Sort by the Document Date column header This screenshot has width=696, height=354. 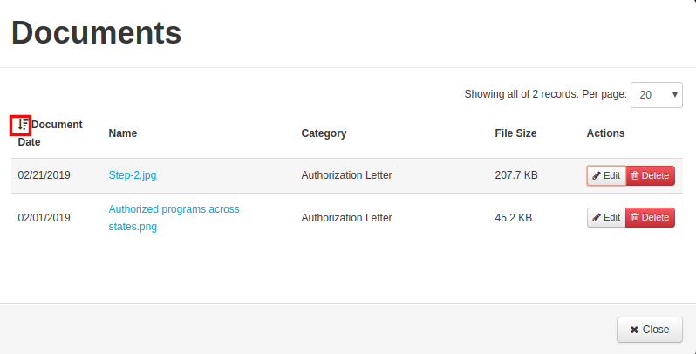click(51, 133)
